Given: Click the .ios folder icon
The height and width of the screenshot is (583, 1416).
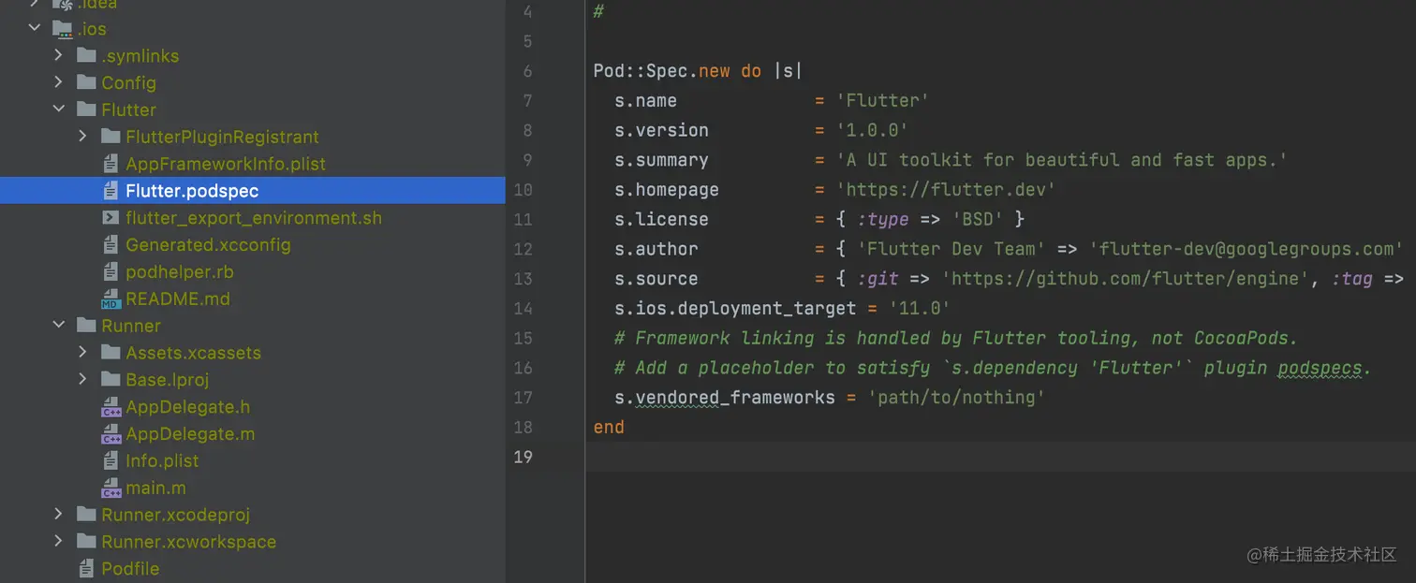Looking at the screenshot, I should 62,28.
